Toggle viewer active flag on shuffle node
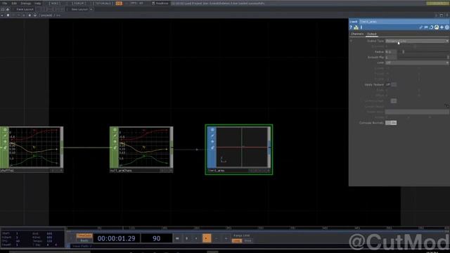The width and height of the screenshot is (450, 253). pyautogui.click(x=5, y=129)
